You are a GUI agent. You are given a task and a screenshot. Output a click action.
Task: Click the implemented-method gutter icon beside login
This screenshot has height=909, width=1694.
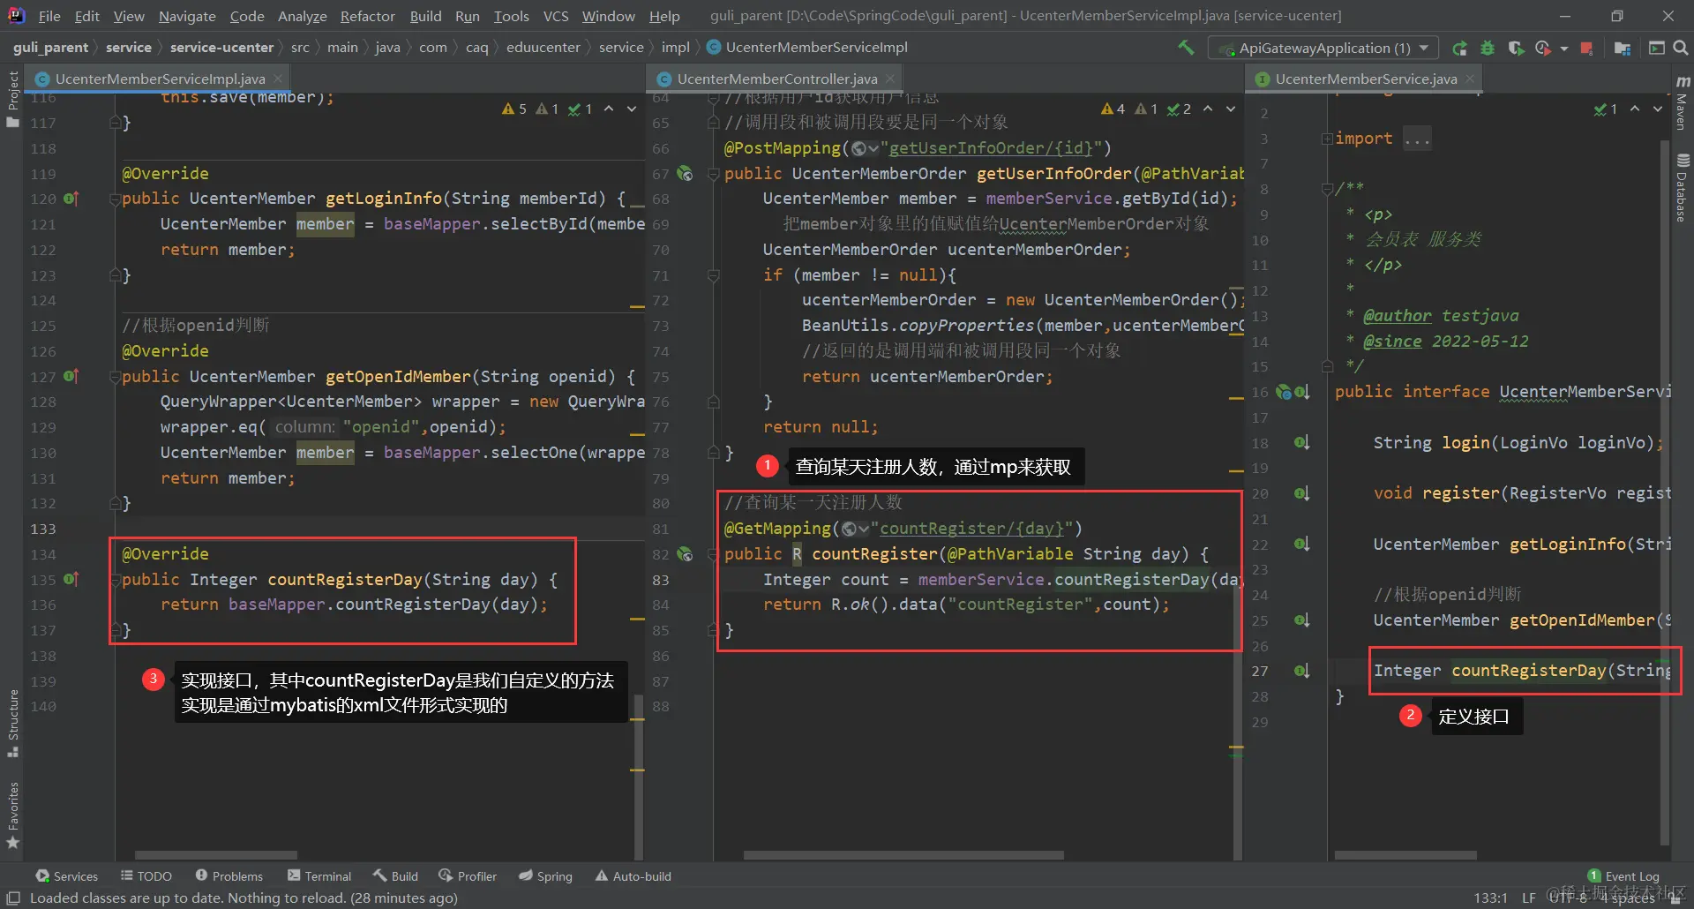pyautogui.click(x=1301, y=442)
